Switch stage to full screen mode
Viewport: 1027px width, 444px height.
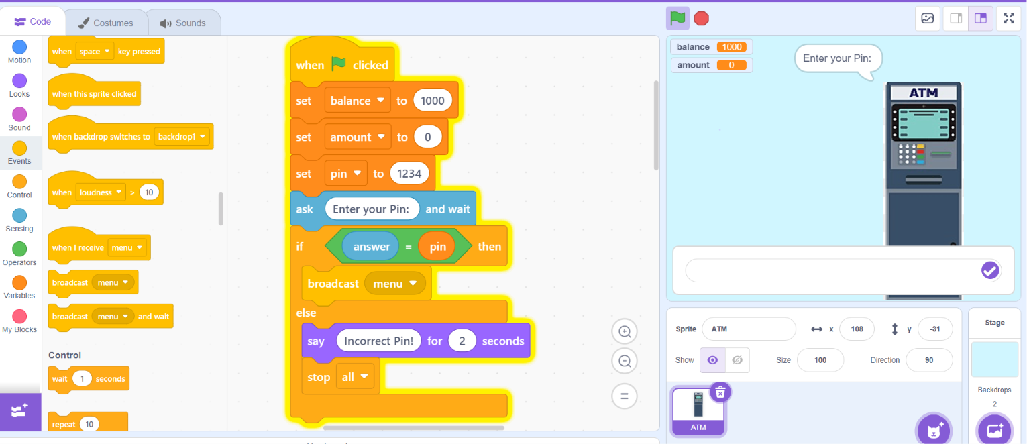[x=1008, y=19]
